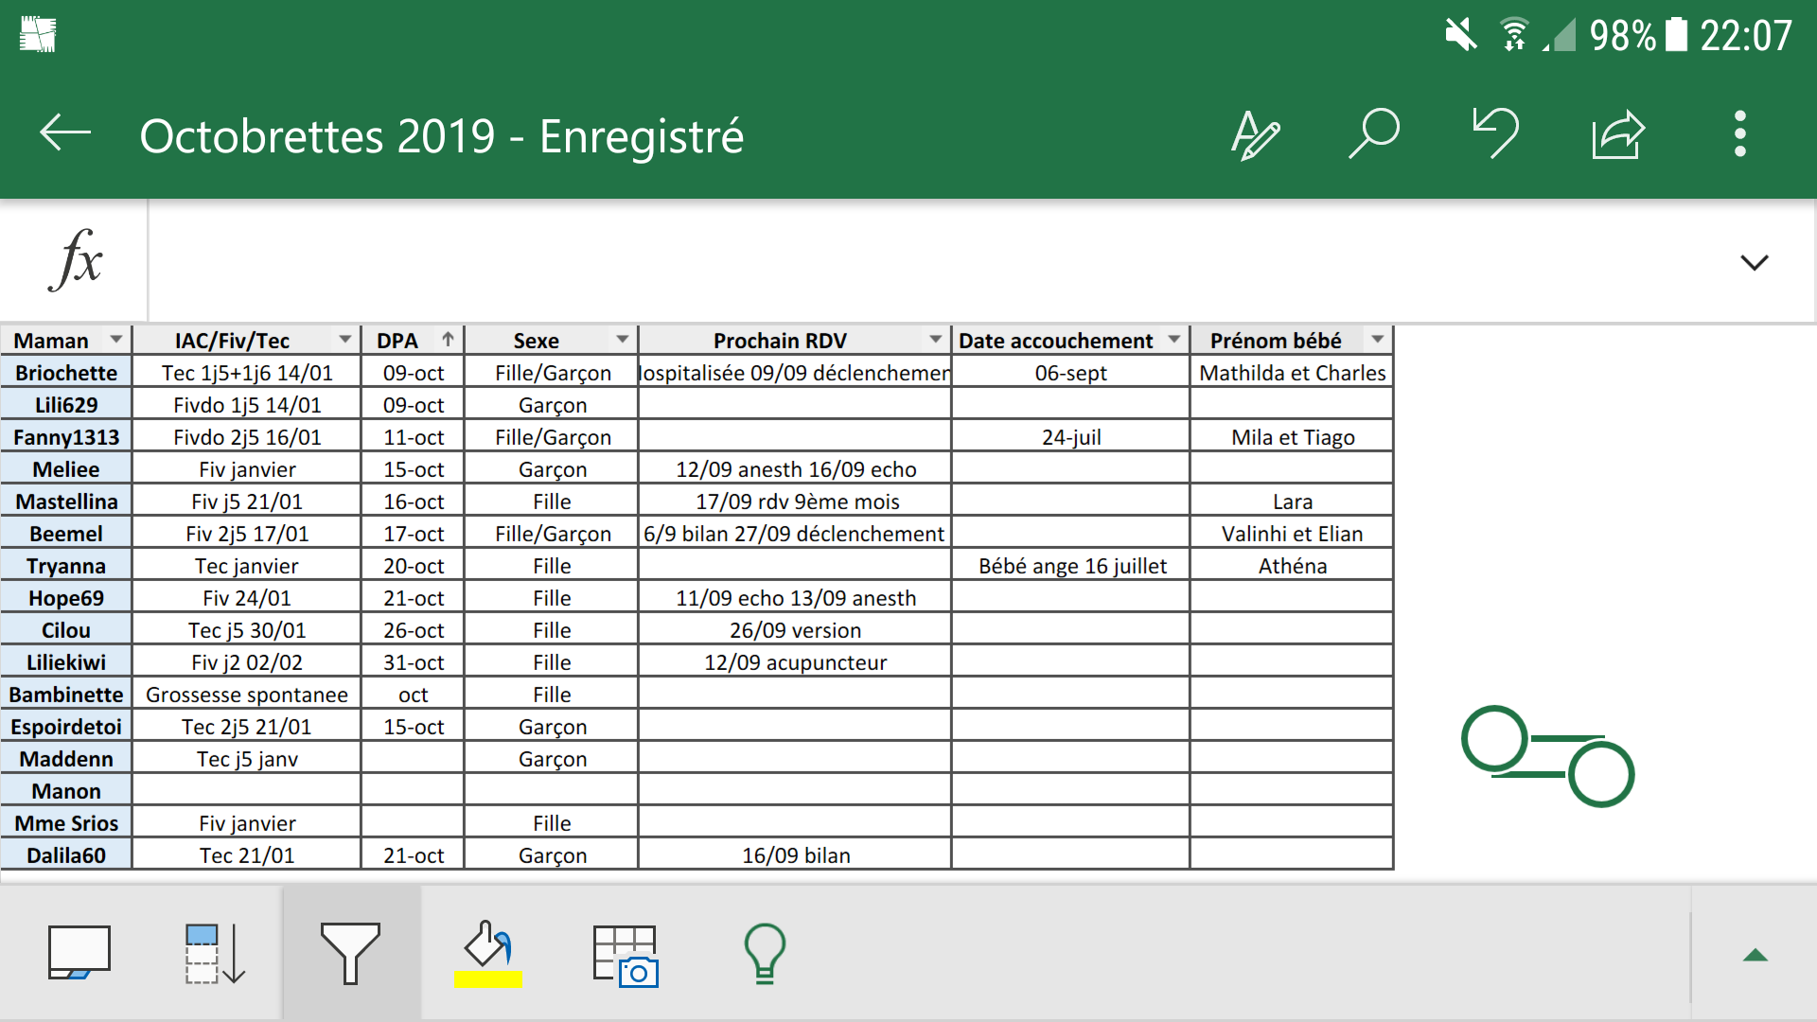1817x1022 pixels.
Task: Open the share icon
Action: 1618,134
